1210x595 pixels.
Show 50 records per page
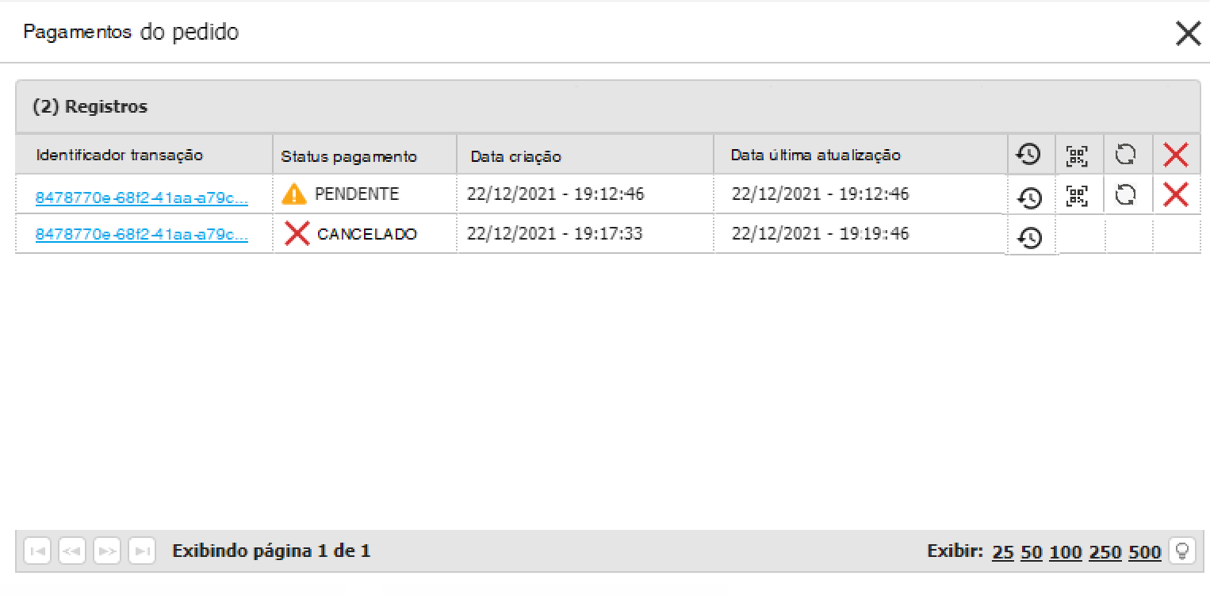tap(1031, 551)
